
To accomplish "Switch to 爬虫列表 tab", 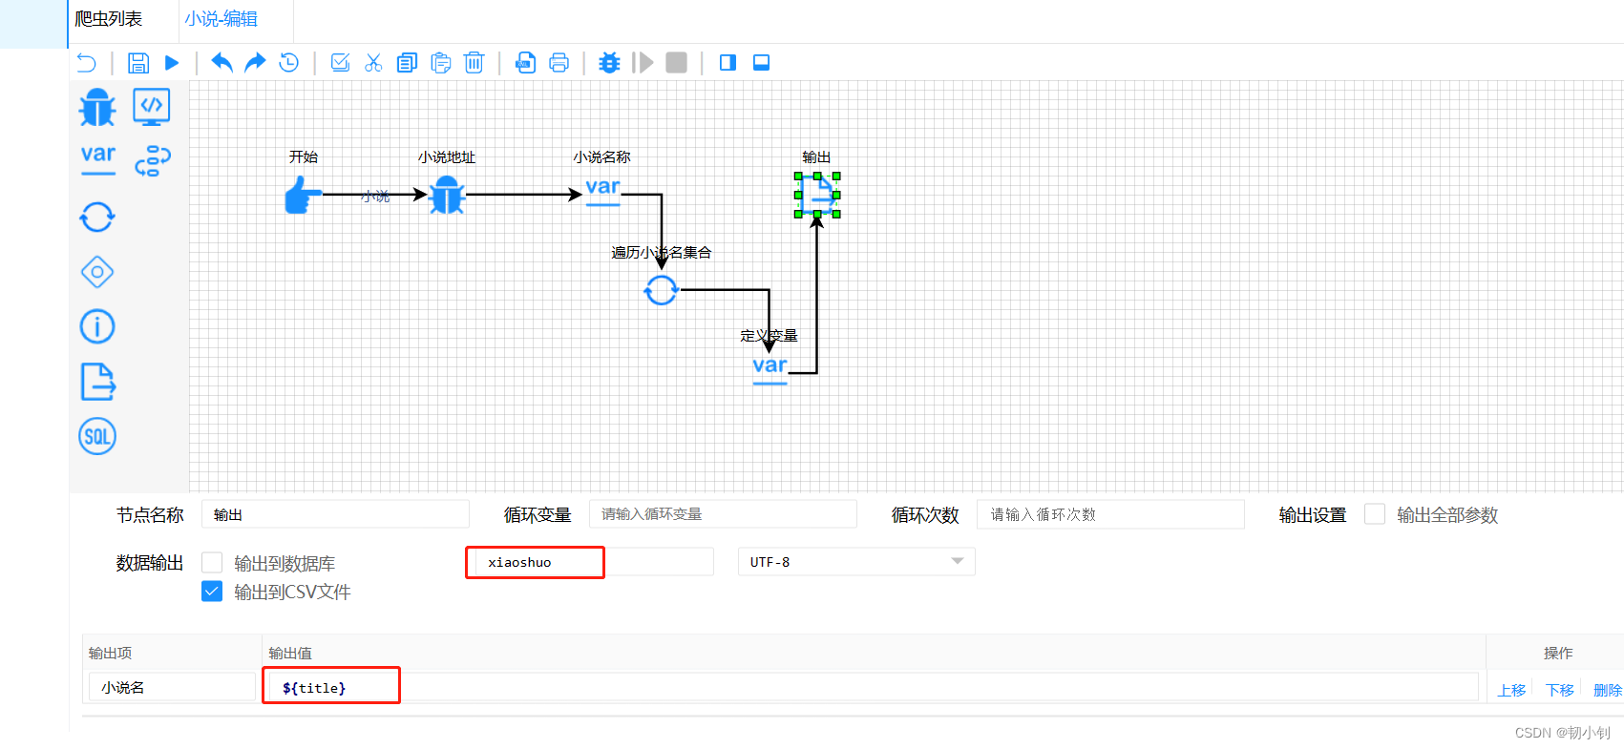I will pyautogui.click(x=109, y=19).
